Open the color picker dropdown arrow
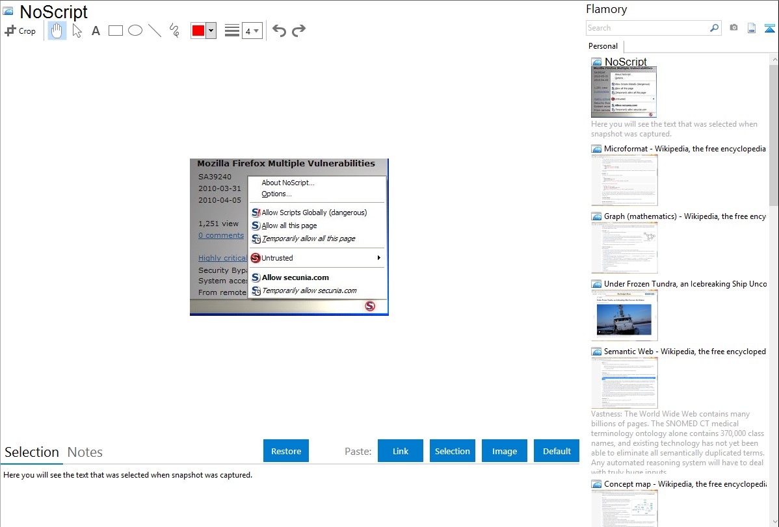The image size is (779, 527). (x=211, y=31)
